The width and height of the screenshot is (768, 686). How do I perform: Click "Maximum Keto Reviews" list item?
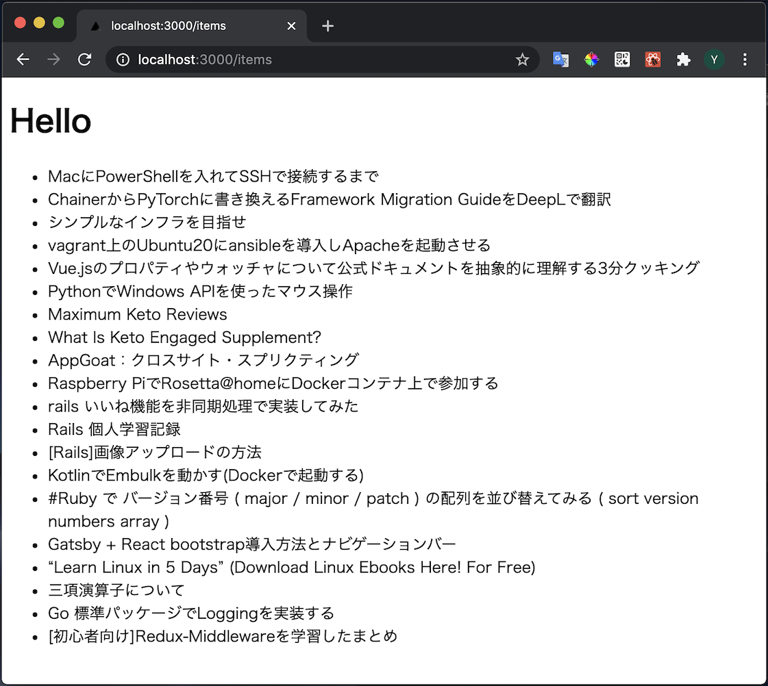[x=138, y=314]
